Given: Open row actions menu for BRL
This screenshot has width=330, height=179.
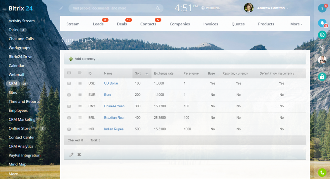Looking at the screenshot, I should pyautogui.click(x=80, y=118).
